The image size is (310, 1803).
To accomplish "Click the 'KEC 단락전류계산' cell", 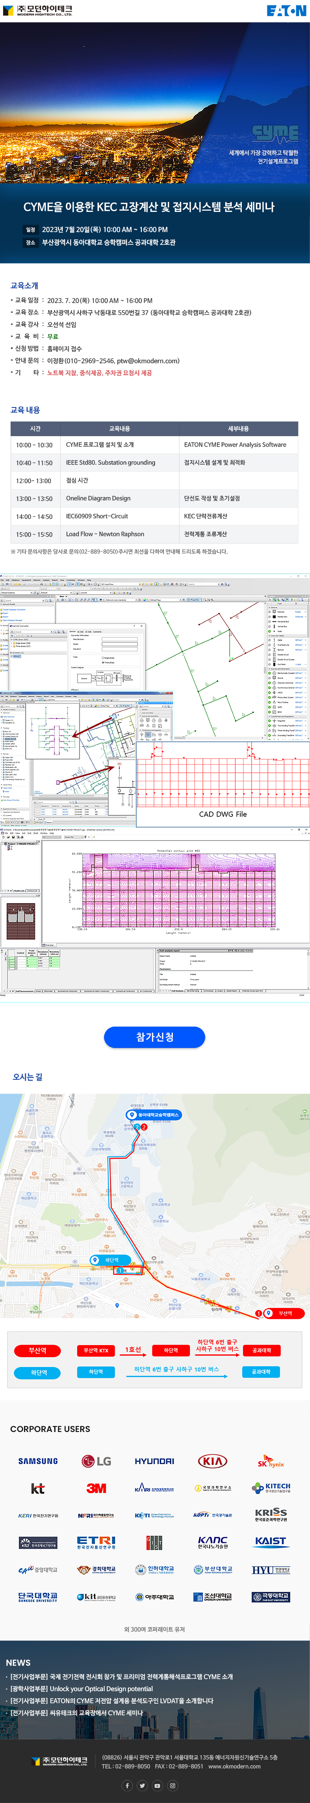I will pyautogui.click(x=239, y=516).
